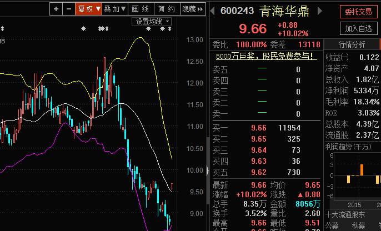Click 隐藏 to hide the side panel
The image size is (381, 231).
pyautogui.click(x=193, y=9)
